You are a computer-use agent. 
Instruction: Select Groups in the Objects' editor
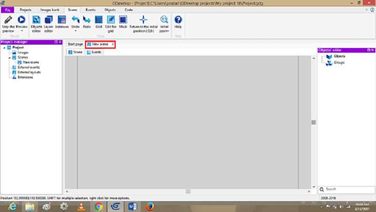click(339, 63)
